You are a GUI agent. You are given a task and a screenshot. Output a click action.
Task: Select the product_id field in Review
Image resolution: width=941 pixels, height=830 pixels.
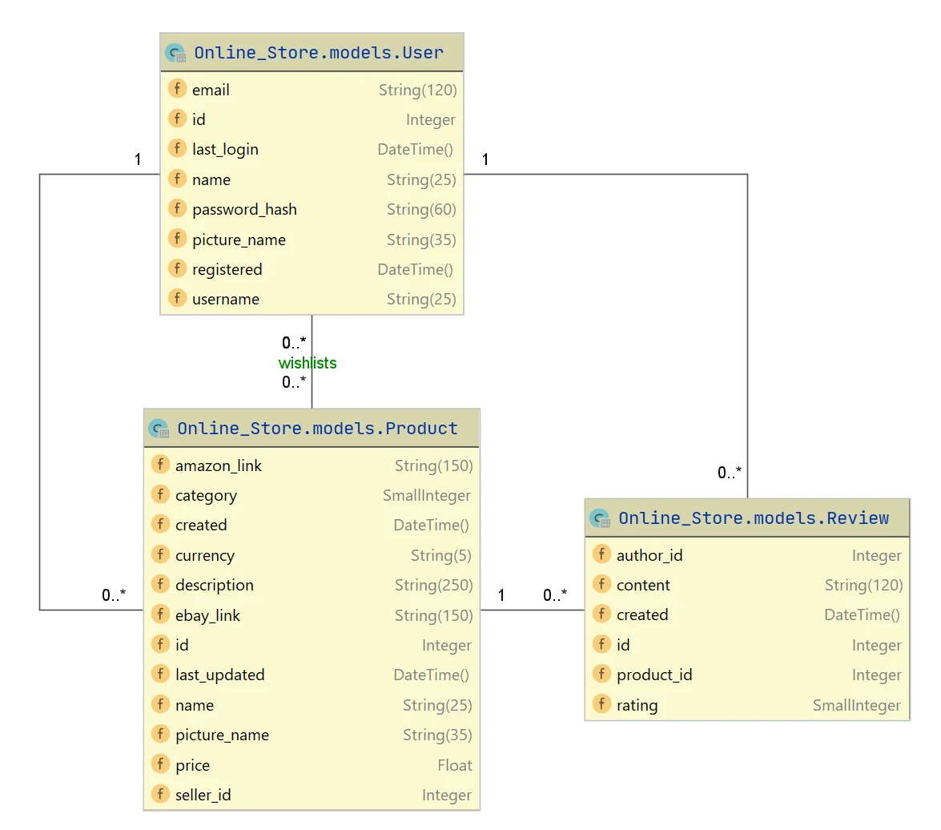[653, 675]
